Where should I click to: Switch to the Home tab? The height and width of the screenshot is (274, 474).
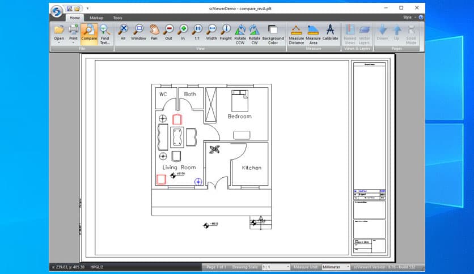click(x=75, y=18)
